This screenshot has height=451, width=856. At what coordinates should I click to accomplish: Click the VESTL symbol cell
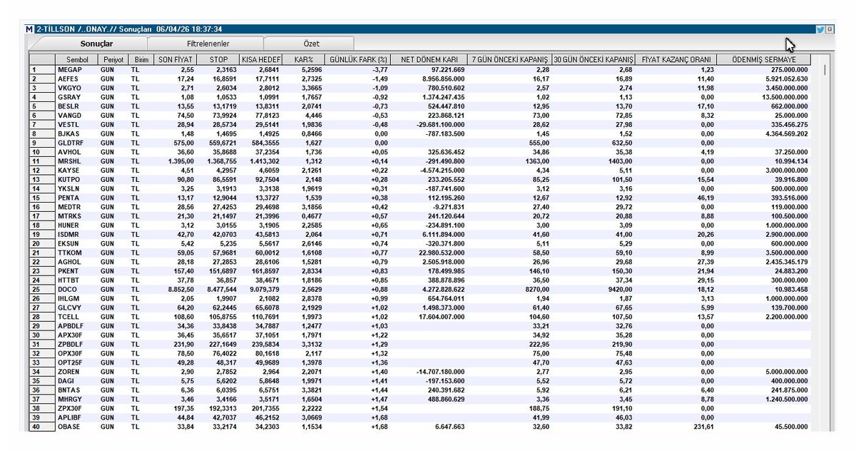point(77,125)
